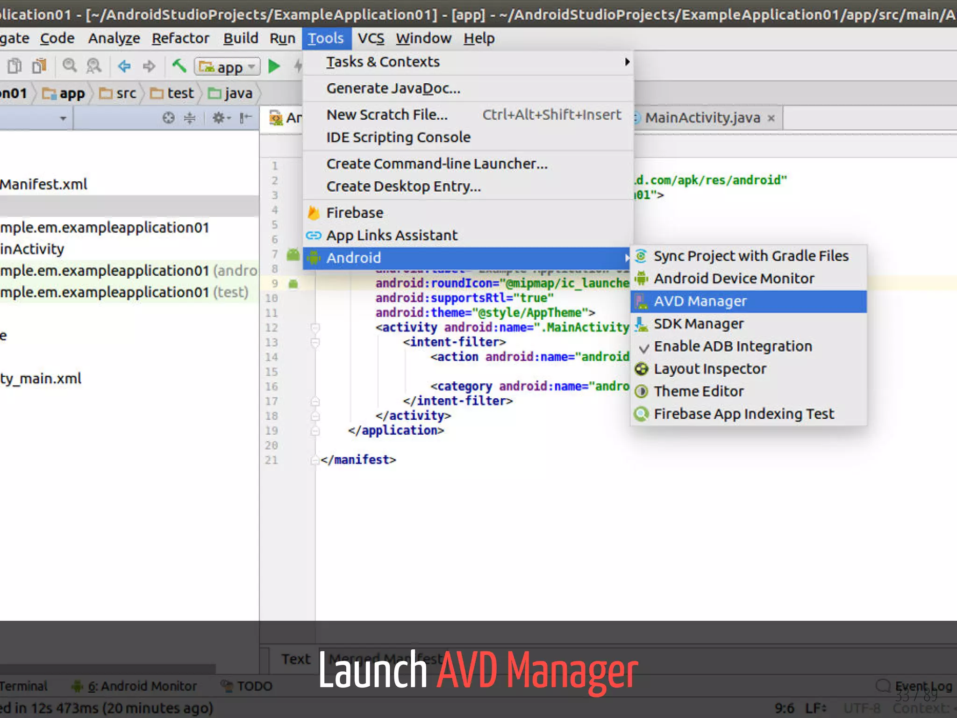Screen dimensions: 957x718
Task: Click gutter icon on line 9
Action: [x=293, y=284]
